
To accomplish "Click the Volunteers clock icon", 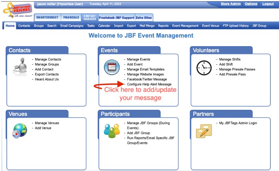I will [204, 68].
